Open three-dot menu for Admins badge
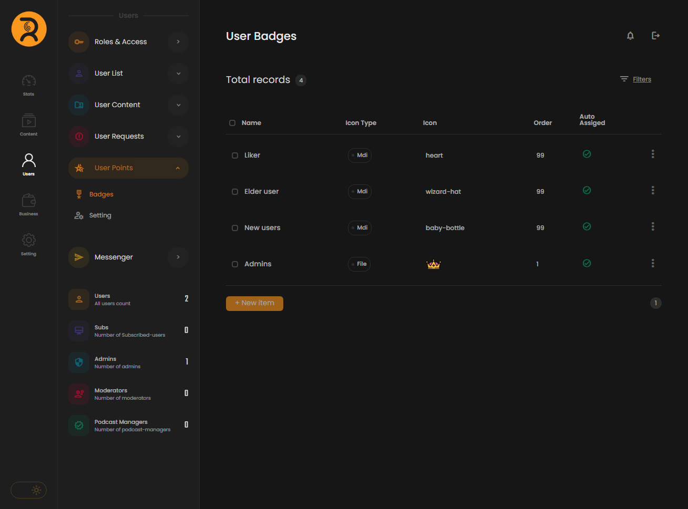688x509 pixels. (653, 263)
